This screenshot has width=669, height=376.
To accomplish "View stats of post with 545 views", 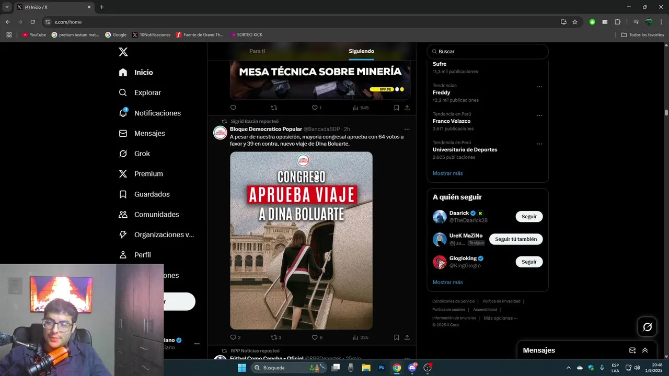I will coord(360,108).
